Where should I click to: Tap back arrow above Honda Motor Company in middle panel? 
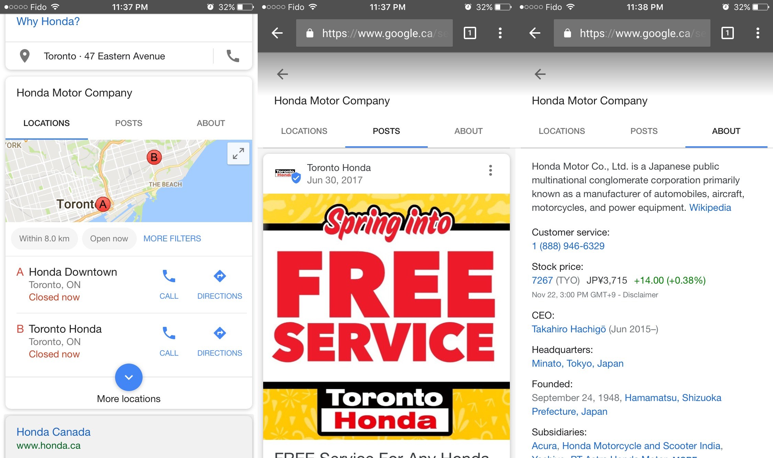[282, 74]
